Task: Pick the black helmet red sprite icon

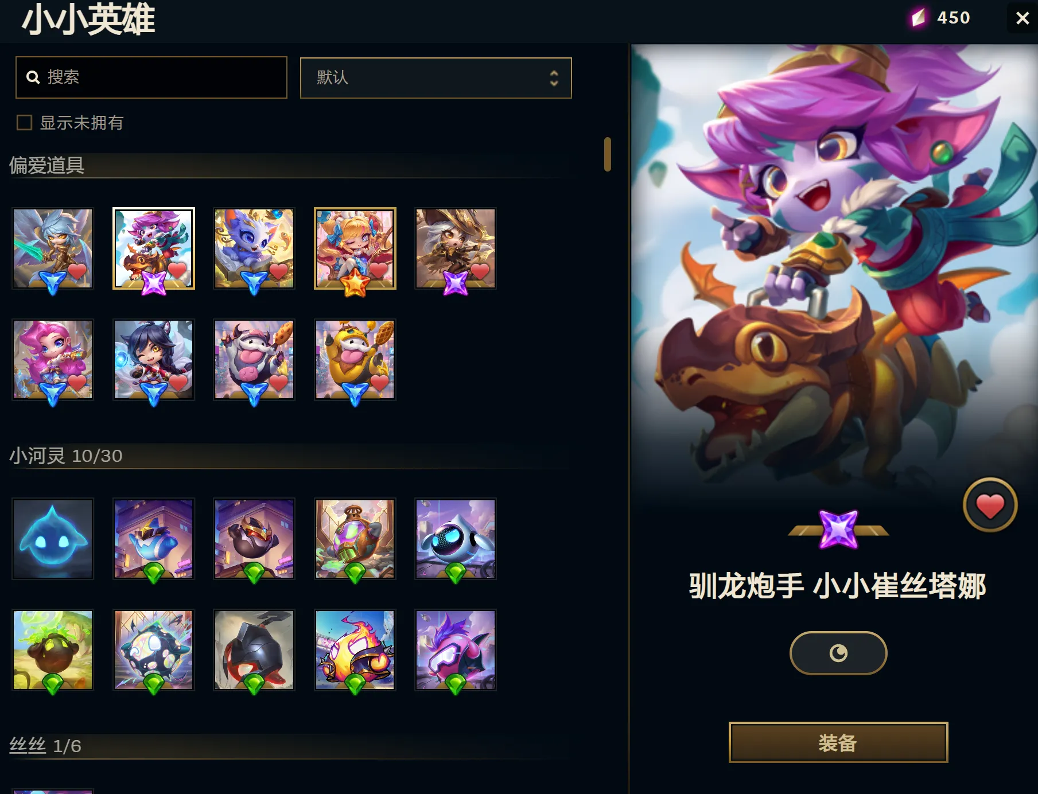Action: 254,649
